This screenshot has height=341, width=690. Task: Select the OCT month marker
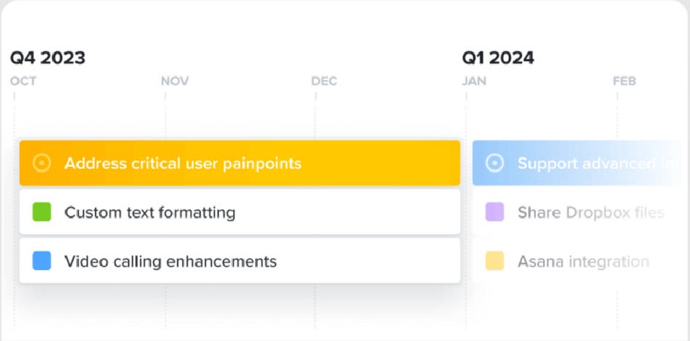(24, 81)
